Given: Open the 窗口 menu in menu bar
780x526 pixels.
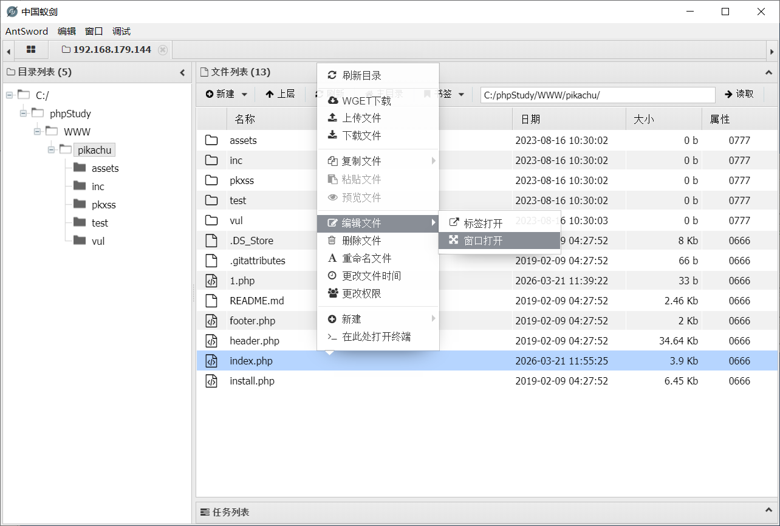Looking at the screenshot, I should click(x=94, y=31).
